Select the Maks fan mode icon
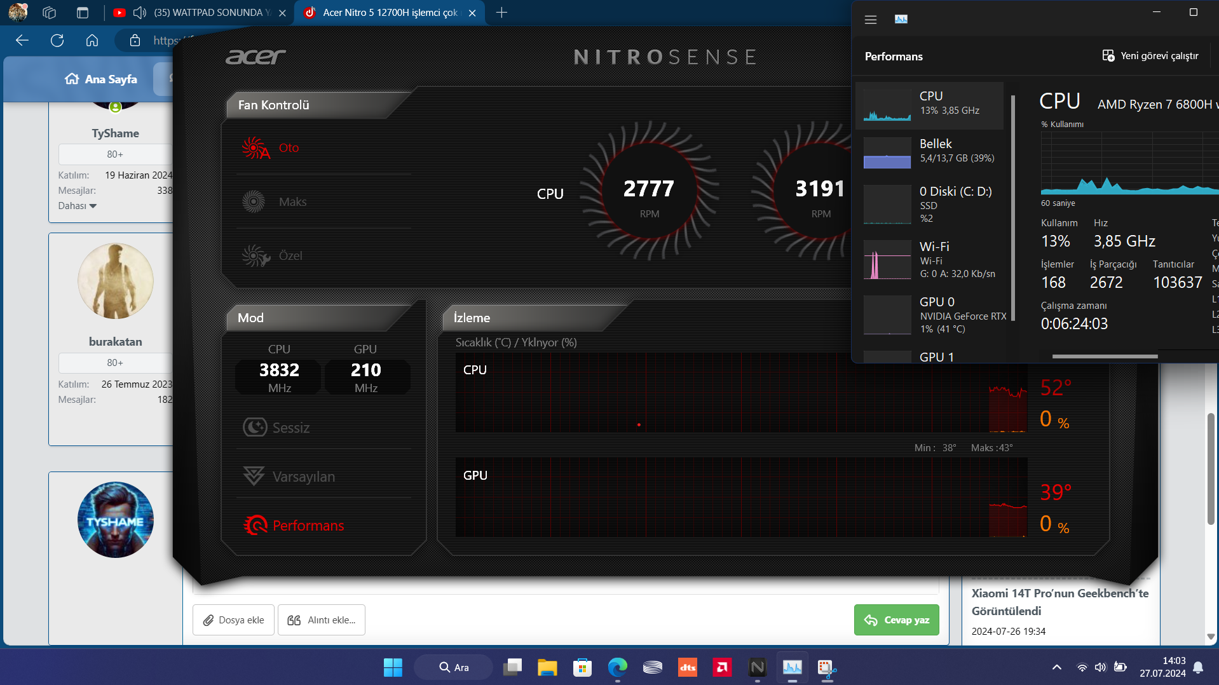 click(x=254, y=202)
